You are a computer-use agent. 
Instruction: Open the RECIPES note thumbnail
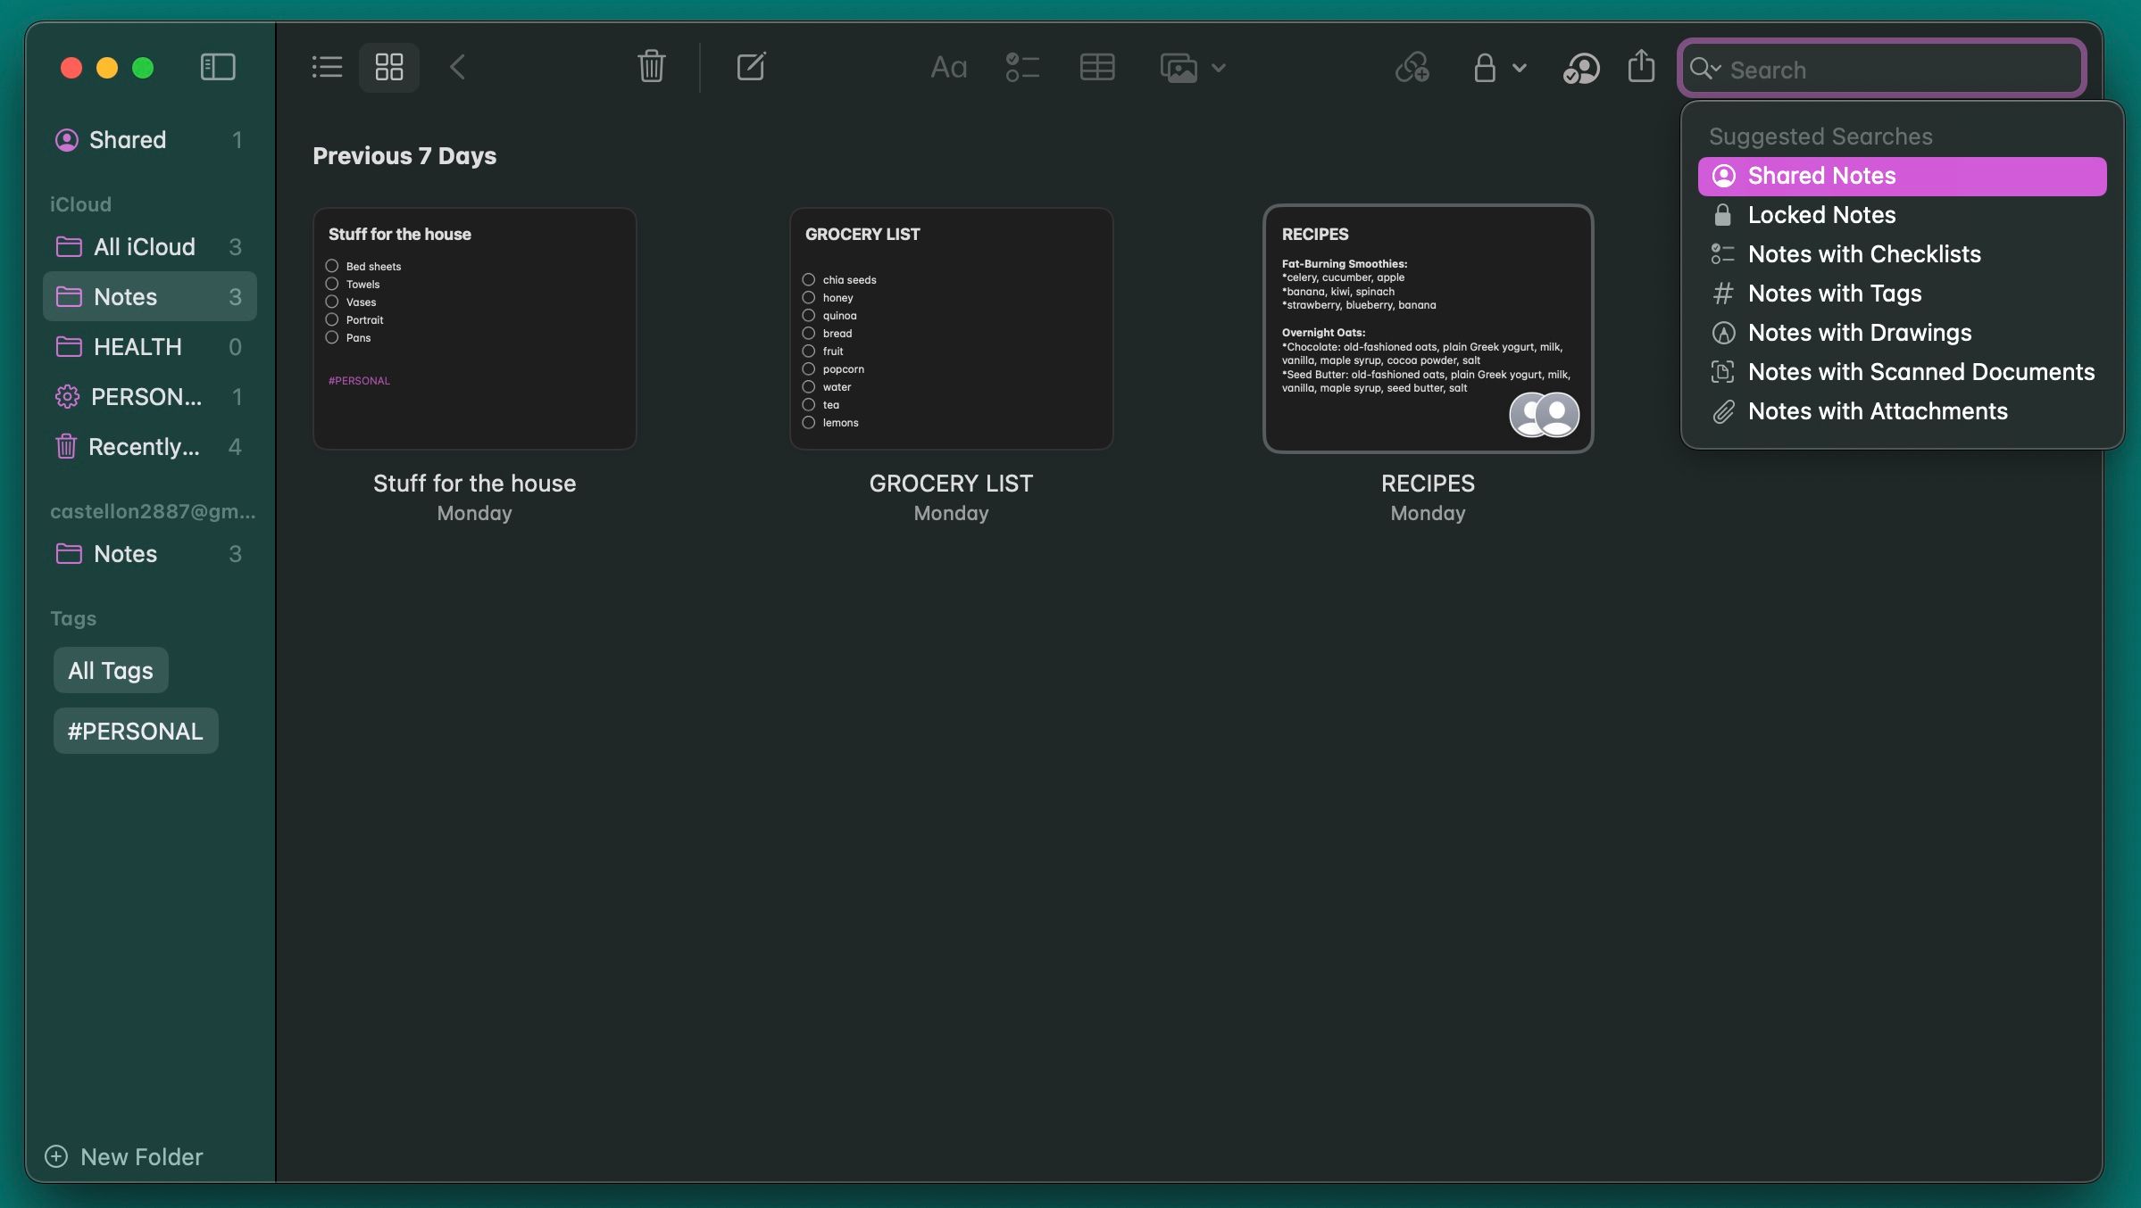point(1427,328)
